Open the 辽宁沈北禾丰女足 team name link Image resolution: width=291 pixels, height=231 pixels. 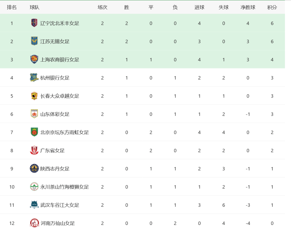pyautogui.click(x=60, y=23)
